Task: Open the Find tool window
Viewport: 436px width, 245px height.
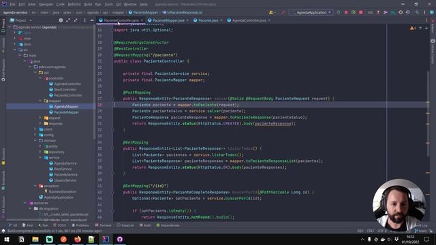Action: pos(27,225)
